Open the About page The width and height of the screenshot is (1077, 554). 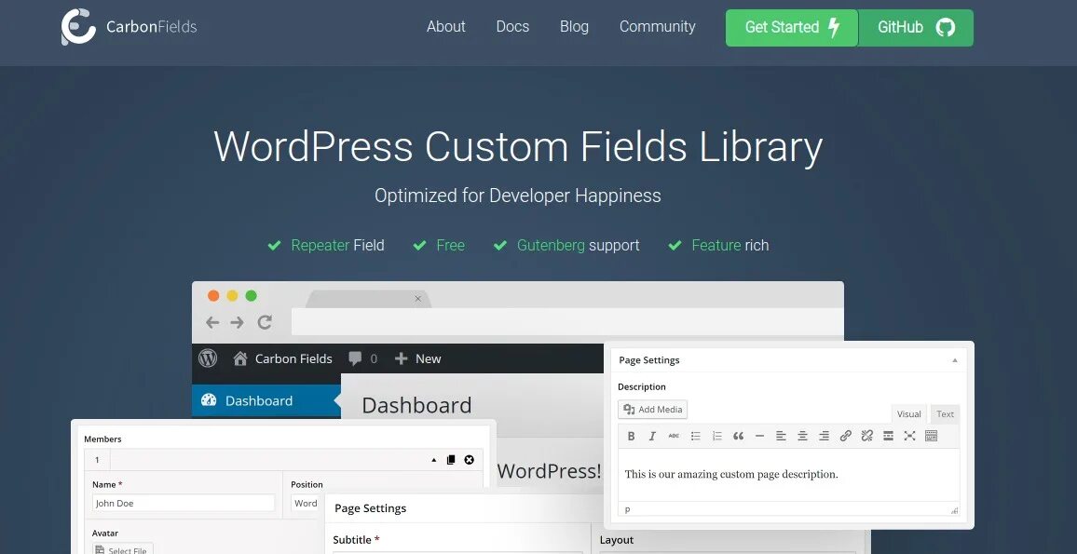coord(445,27)
